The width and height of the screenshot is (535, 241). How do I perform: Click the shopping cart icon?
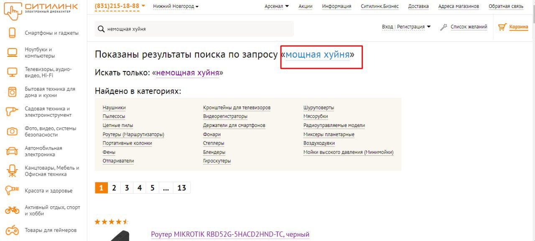(502, 27)
